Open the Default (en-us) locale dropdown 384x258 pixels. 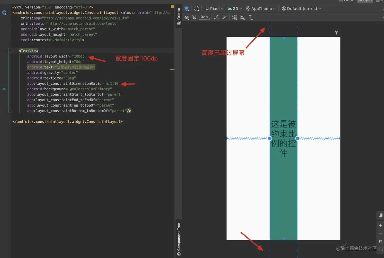pos(301,9)
